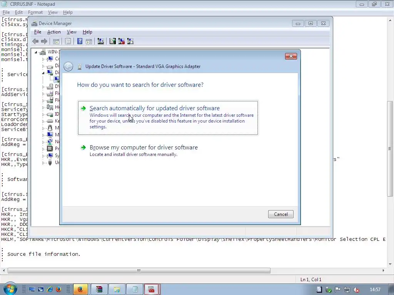Select the Universal Serial Bus controllers plug icon

coord(50,162)
